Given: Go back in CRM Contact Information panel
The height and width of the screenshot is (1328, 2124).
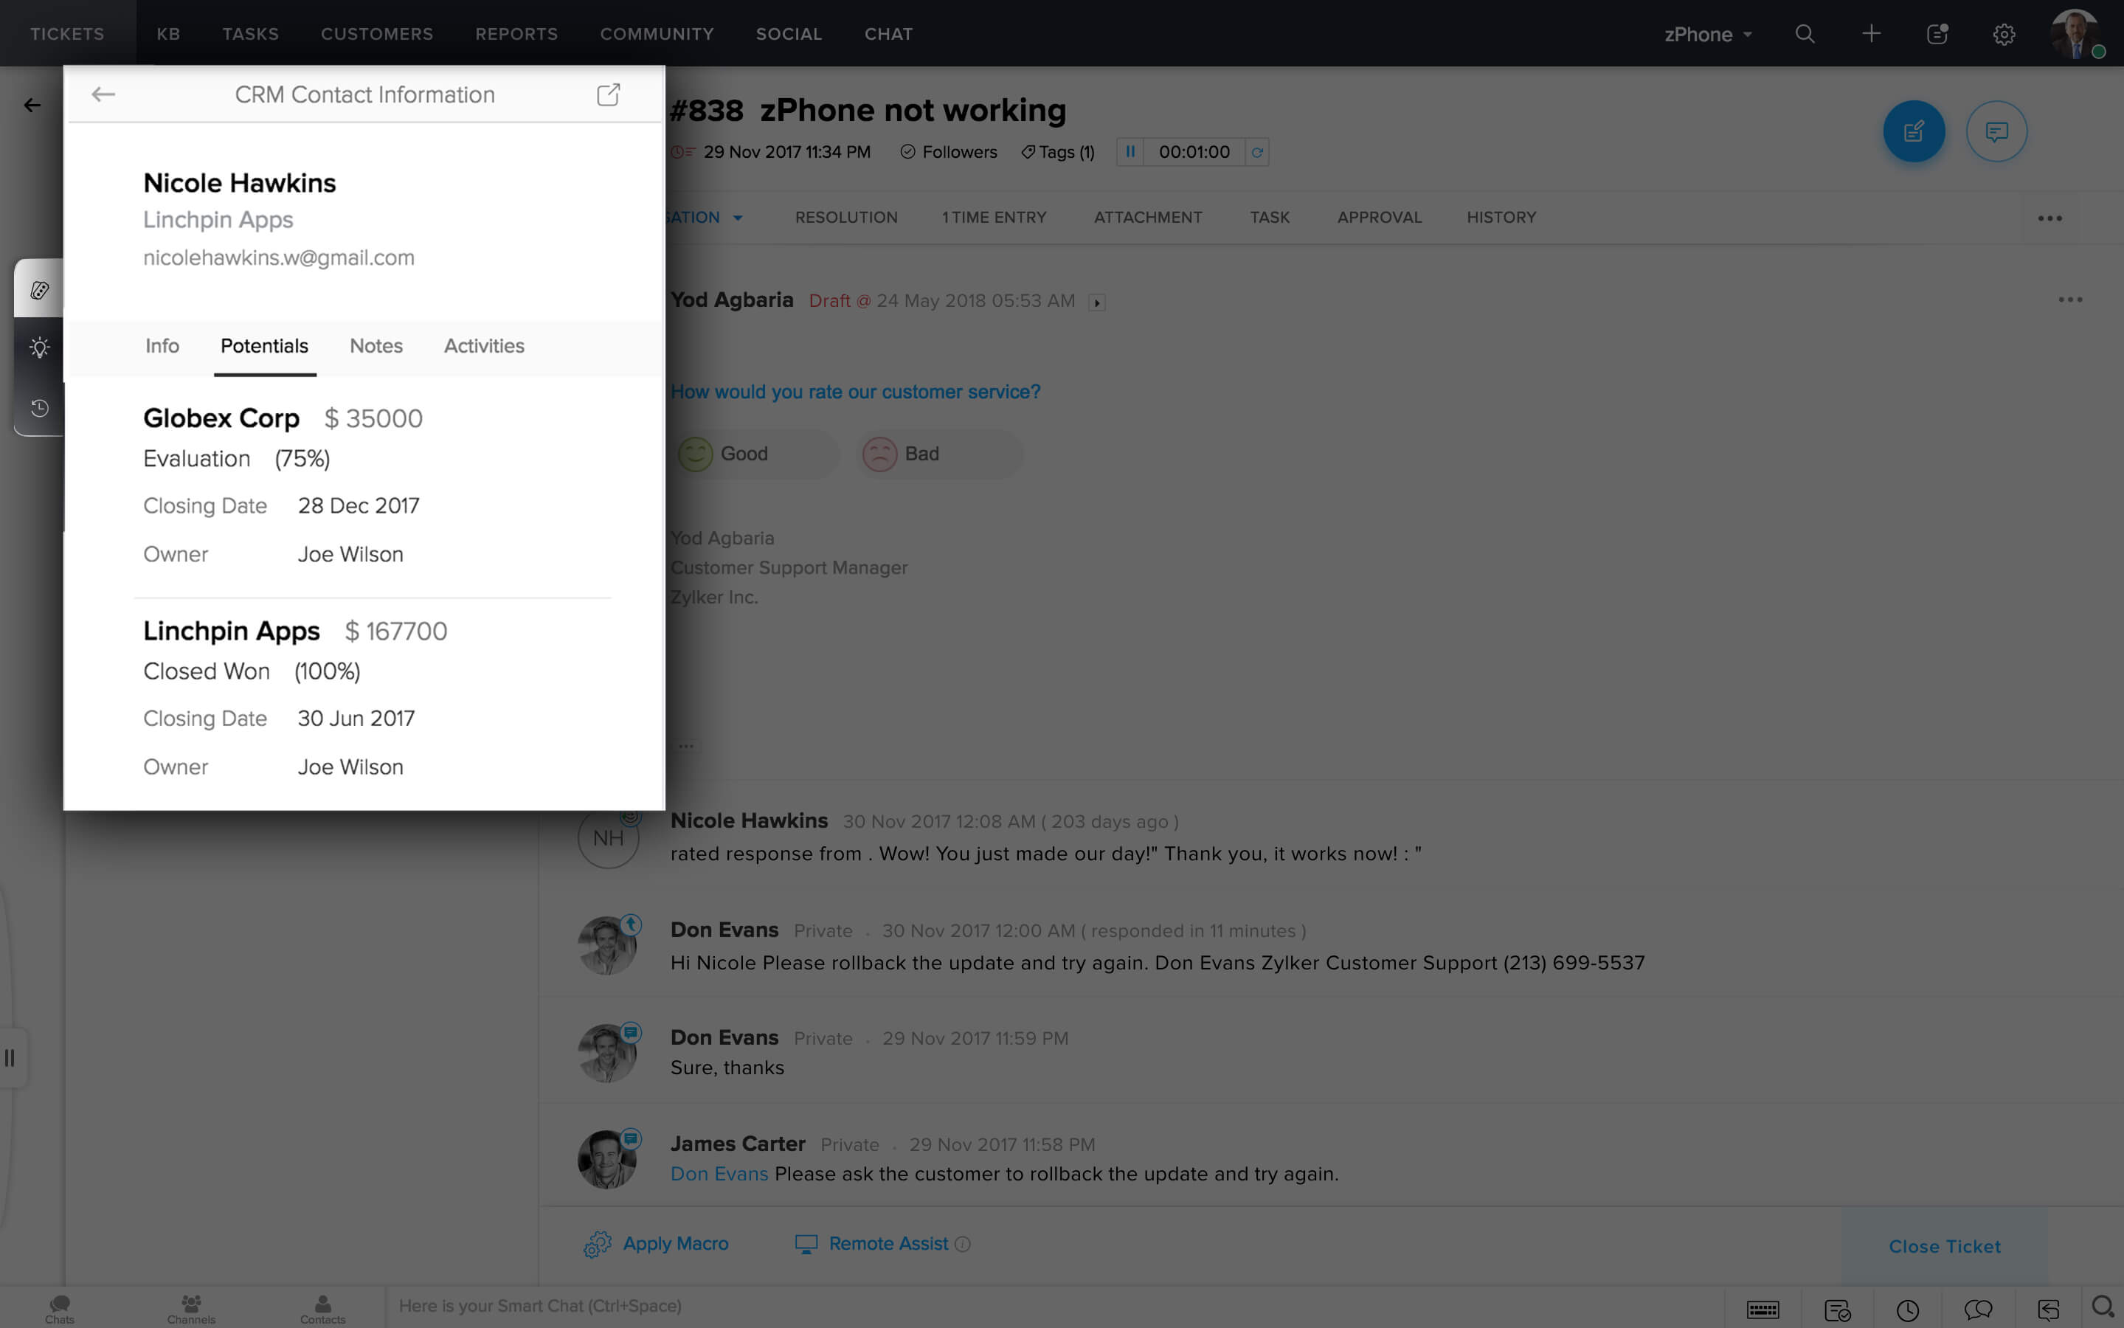Looking at the screenshot, I should pyautogui.click(x=103, y=94).
